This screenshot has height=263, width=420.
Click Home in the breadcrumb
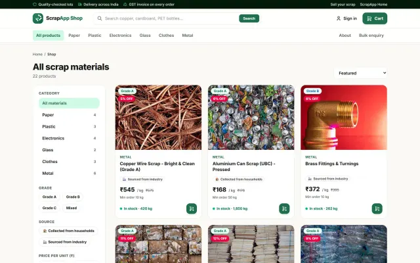coord(37,54)
